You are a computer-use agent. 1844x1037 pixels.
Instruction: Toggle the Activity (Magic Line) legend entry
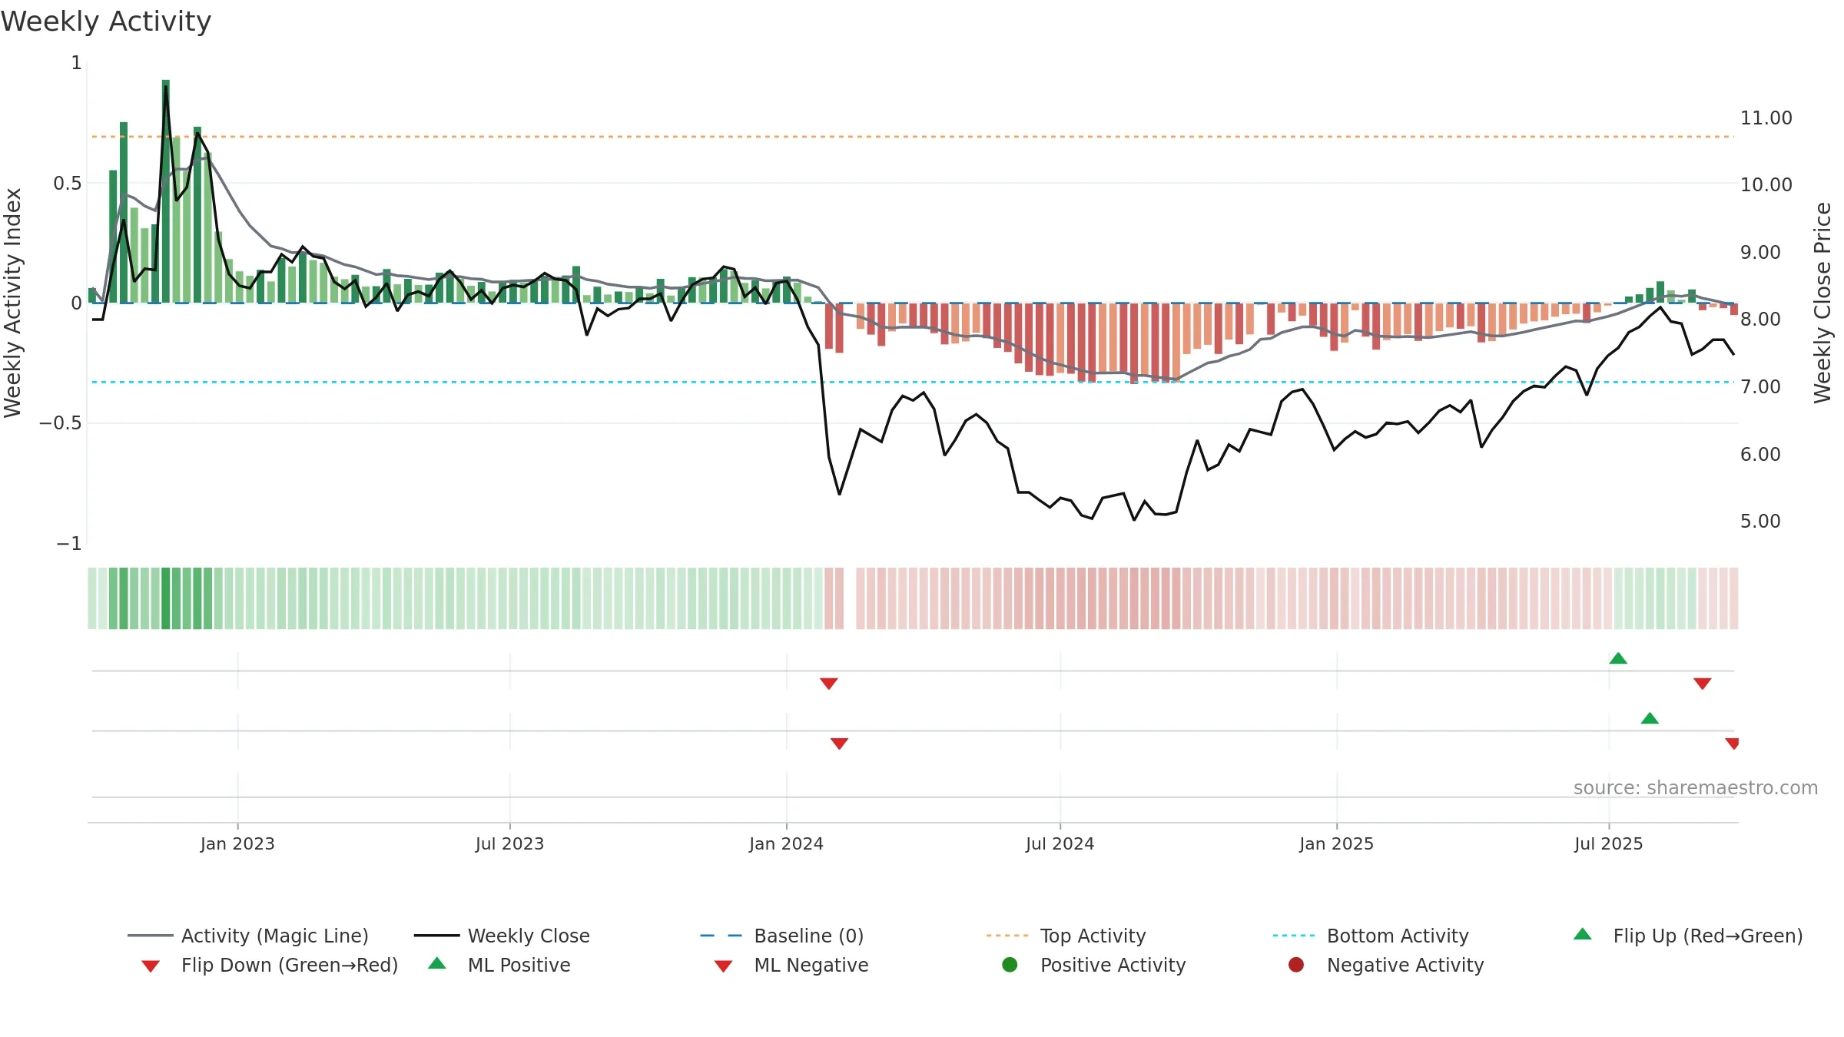(x=248, y=936)
